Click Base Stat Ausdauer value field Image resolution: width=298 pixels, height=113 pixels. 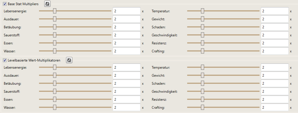(127, 19)
